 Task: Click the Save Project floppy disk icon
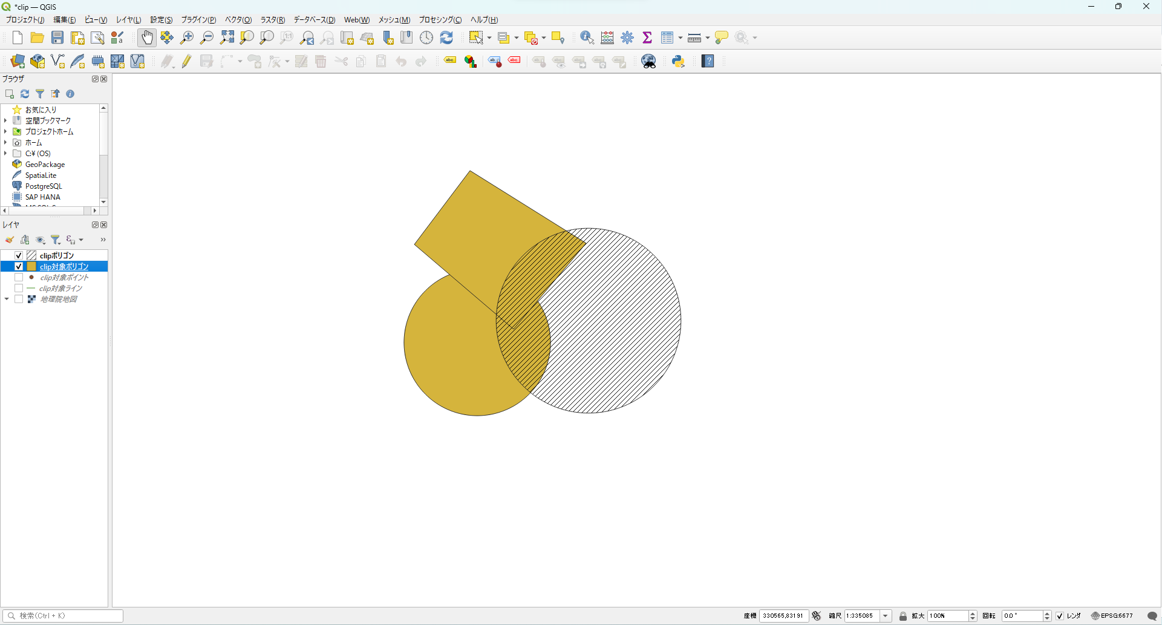coord(57,38)
